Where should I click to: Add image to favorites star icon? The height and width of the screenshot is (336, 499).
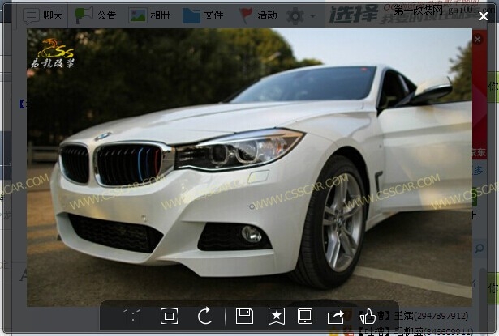[x=277, y=316]
